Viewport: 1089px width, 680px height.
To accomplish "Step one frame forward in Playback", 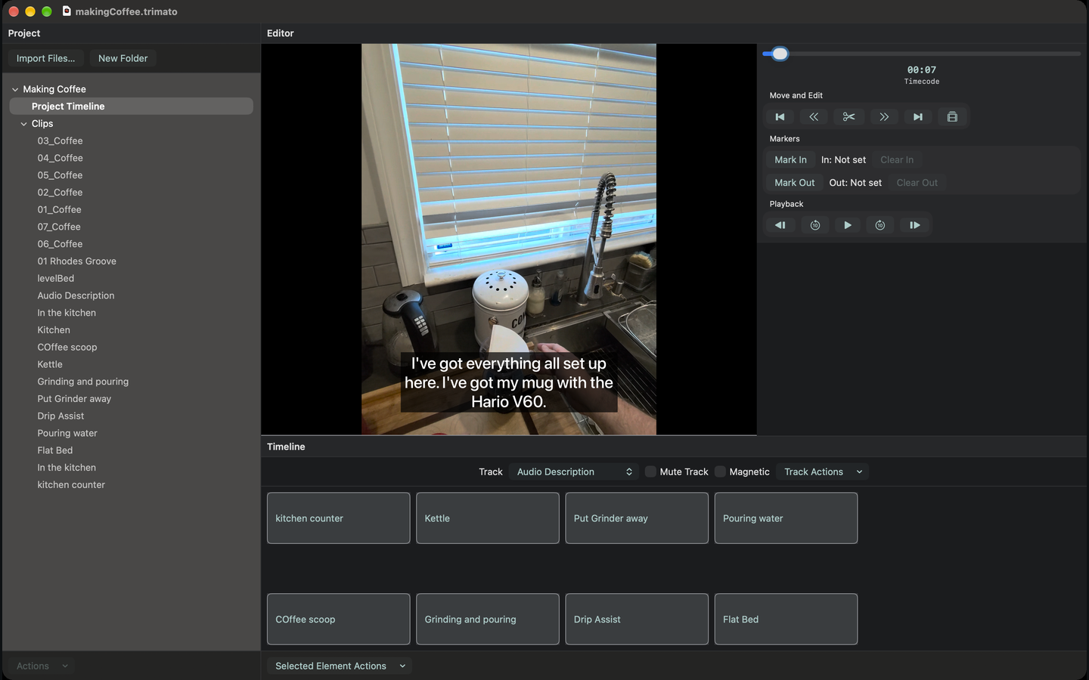I will coord(914,225).
